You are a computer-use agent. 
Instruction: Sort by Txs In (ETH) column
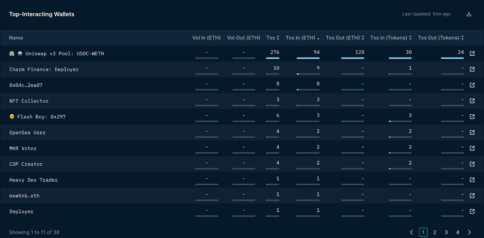coord(302,38)
